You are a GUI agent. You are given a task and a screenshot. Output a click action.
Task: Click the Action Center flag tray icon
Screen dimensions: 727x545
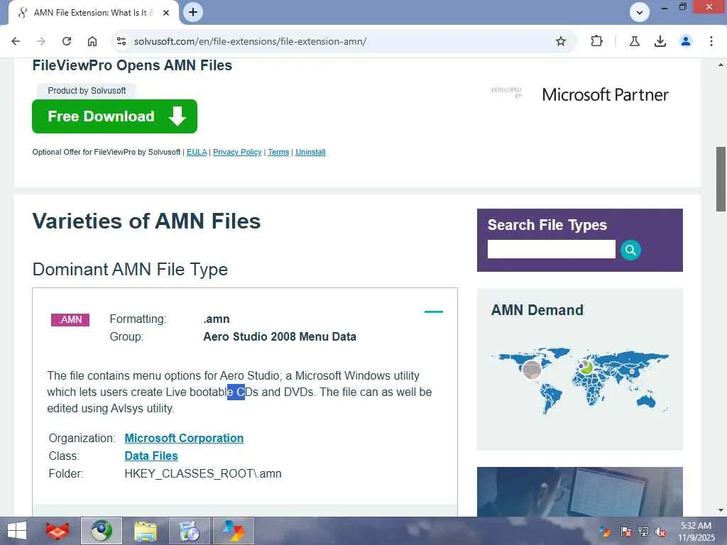[x=626, y=532]
